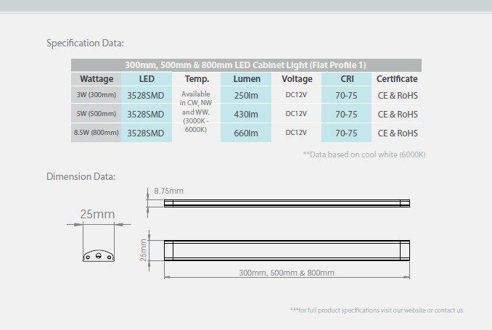Click the thin side-view light bar drawing
Image resolution: width=492 pixels, height=330 pixels.
287,203
